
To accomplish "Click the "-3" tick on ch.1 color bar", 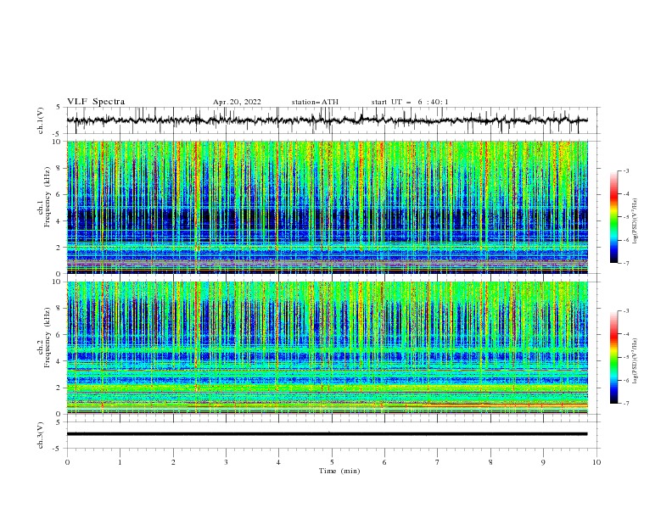I will (x=626, y=170).
